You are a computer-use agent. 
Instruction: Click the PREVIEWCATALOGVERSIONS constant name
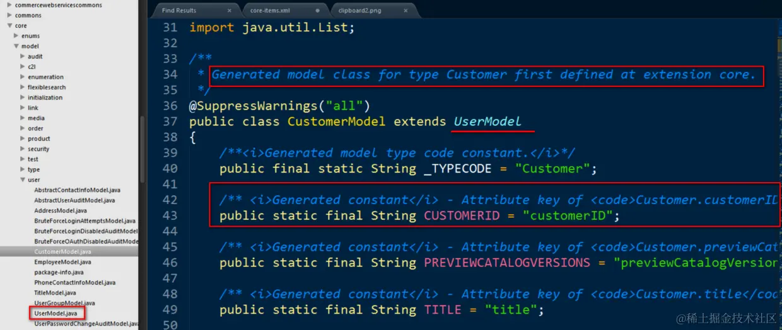(507, 263)
